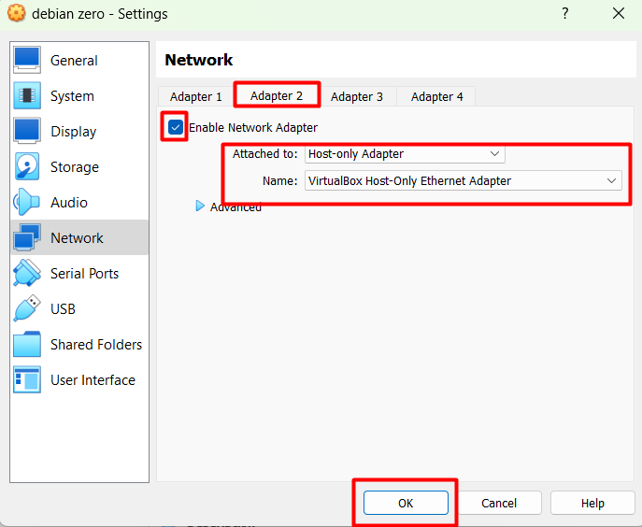This screenshot has height=527, width=642.
Task: Select the User Interface label in sidebar
Action: (93, 380)
